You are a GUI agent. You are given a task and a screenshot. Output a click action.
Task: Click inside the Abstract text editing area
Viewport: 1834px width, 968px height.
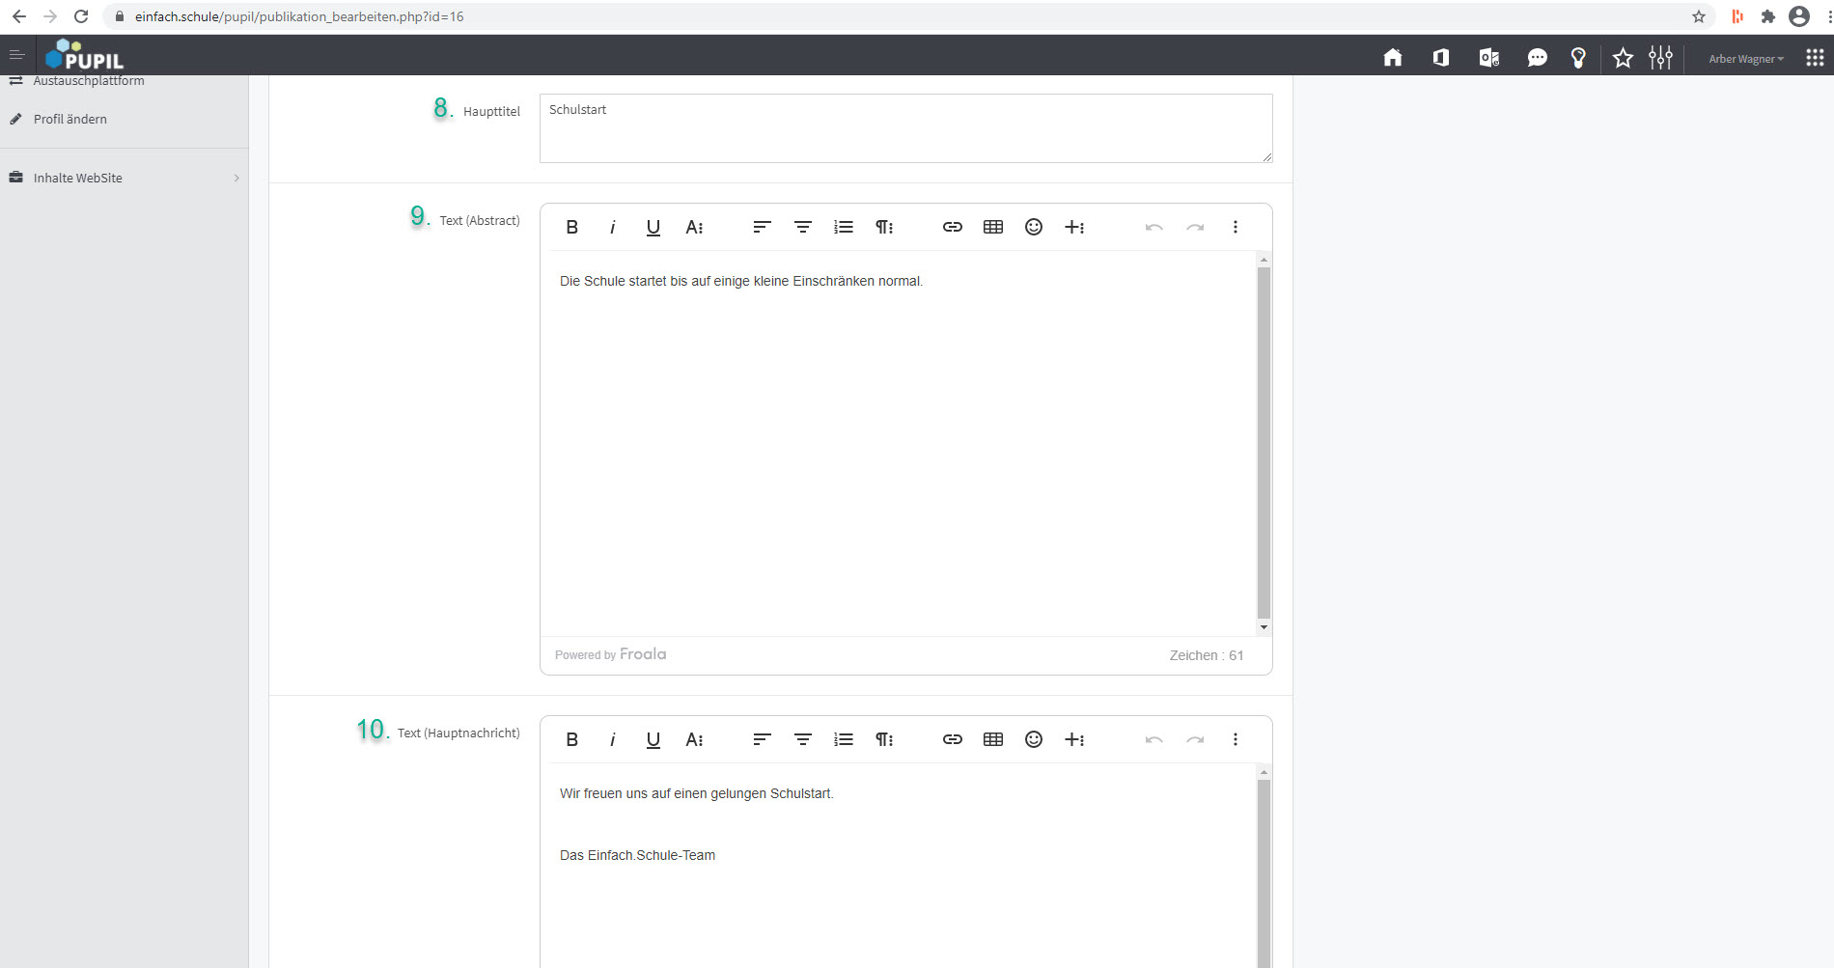899,444
